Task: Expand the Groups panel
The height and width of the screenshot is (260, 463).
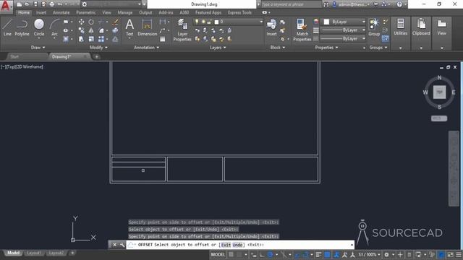Action: [378, 48]
